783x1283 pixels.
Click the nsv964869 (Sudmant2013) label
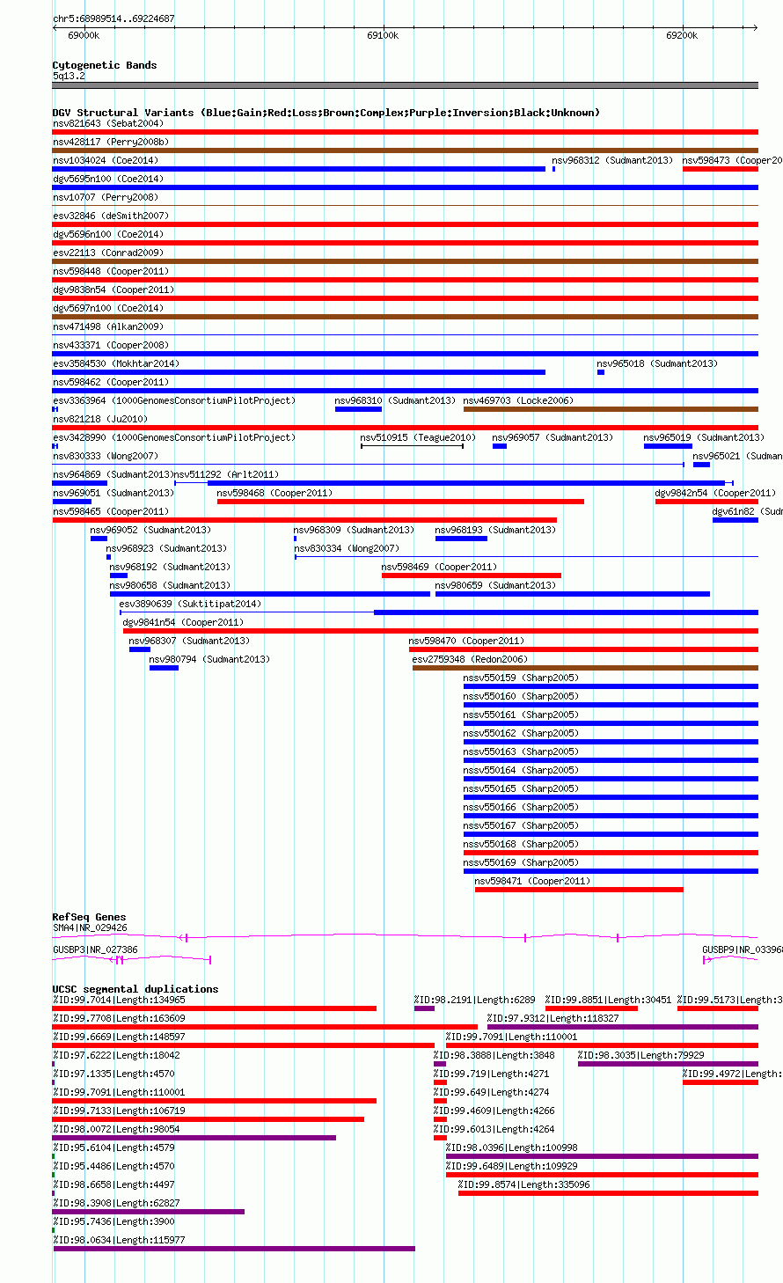coord(113,474)
